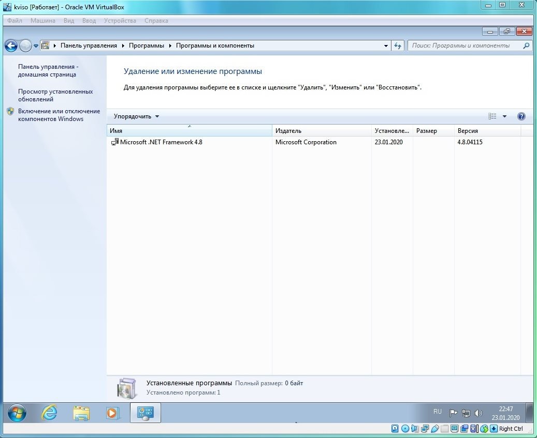Launch Windows Media Player from taskbar

[x=112, y=413]
